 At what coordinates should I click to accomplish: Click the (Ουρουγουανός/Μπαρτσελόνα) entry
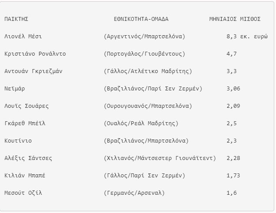[x=148, y=106]
